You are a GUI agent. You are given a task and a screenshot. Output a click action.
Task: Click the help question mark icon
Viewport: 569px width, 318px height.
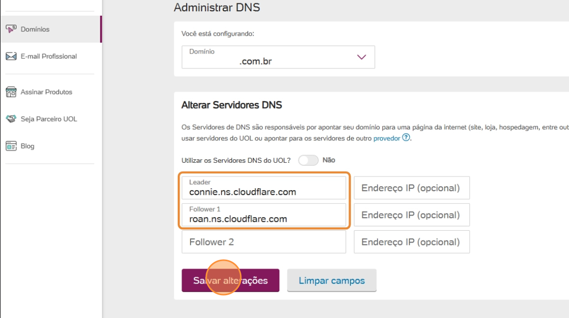click(406, 138)
